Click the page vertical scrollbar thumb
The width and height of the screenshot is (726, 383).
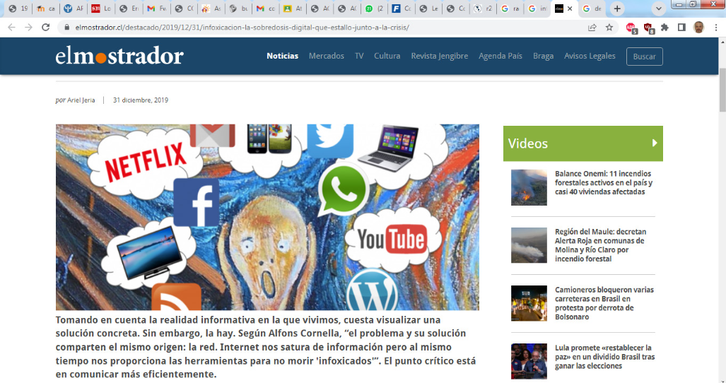(722, 90)
